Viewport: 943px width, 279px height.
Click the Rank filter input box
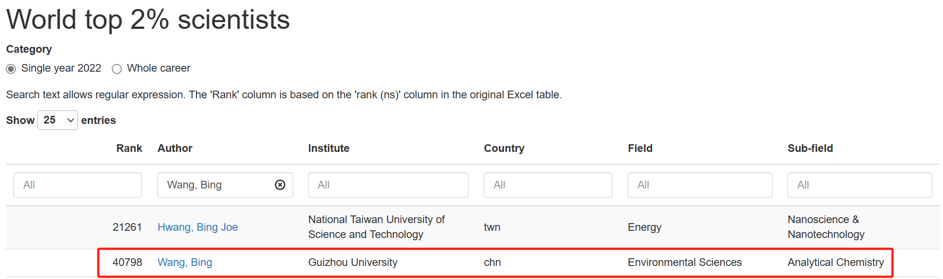pos(78,185)
